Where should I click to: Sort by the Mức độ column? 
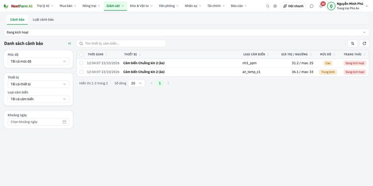(334, 55)
